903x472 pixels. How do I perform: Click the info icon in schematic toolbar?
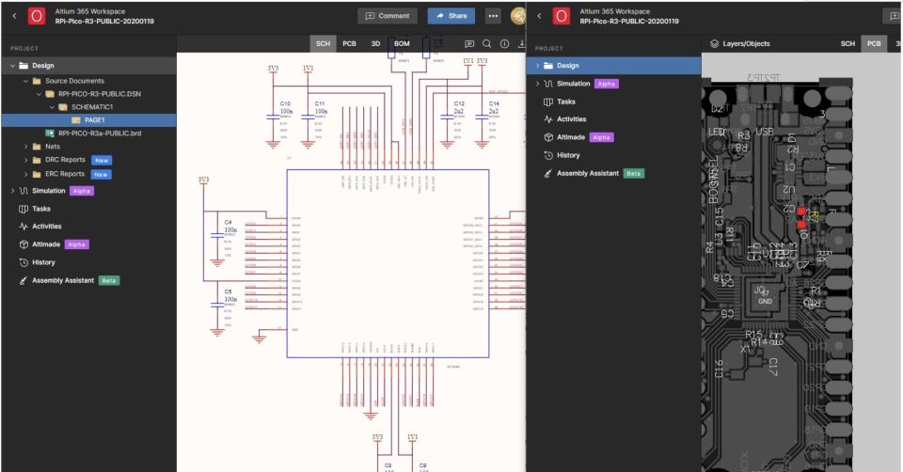pos(503,44)
